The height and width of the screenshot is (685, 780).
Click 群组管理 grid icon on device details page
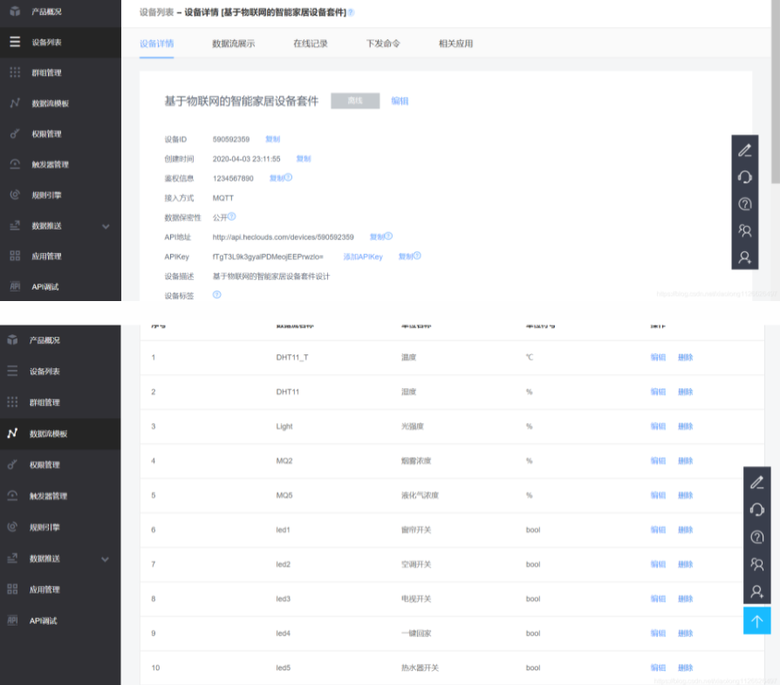[15, 72]
